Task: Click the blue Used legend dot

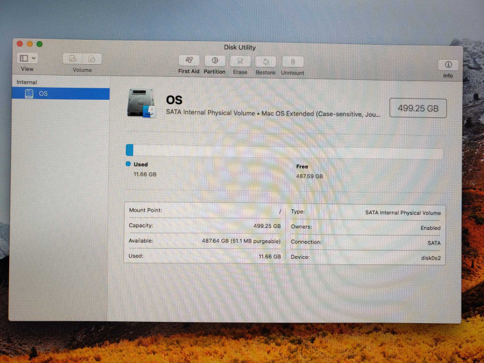Action: tap(128, 164)
